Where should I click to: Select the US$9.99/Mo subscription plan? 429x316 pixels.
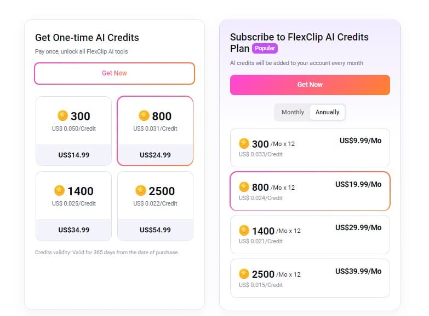click(x=310, y=148)
